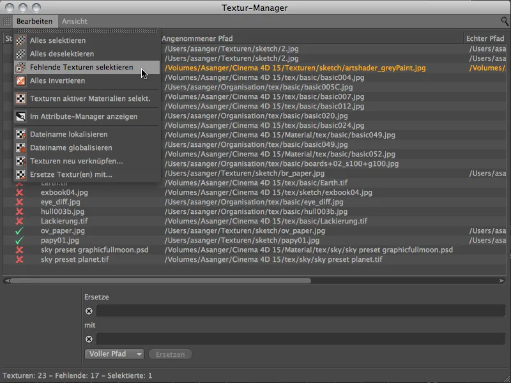Click the Alles invertieren icon

click(20, 81)
